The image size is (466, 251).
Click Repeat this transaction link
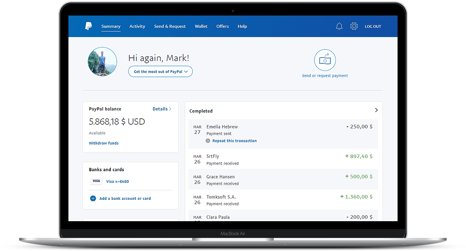click(x=235, y=141)
